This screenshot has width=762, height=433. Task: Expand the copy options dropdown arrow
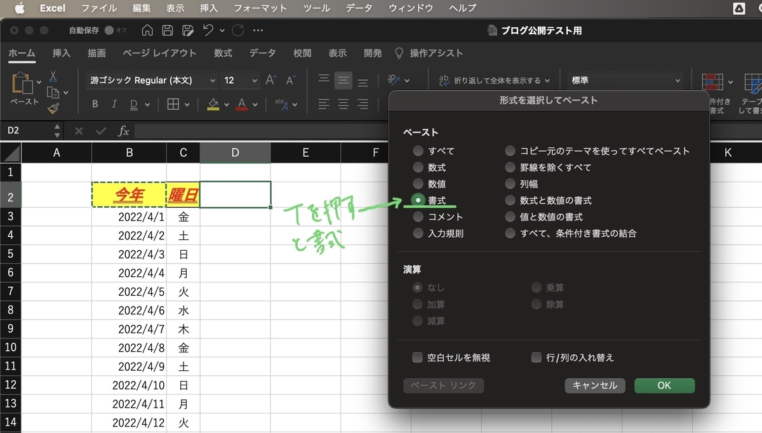(65, 93)
